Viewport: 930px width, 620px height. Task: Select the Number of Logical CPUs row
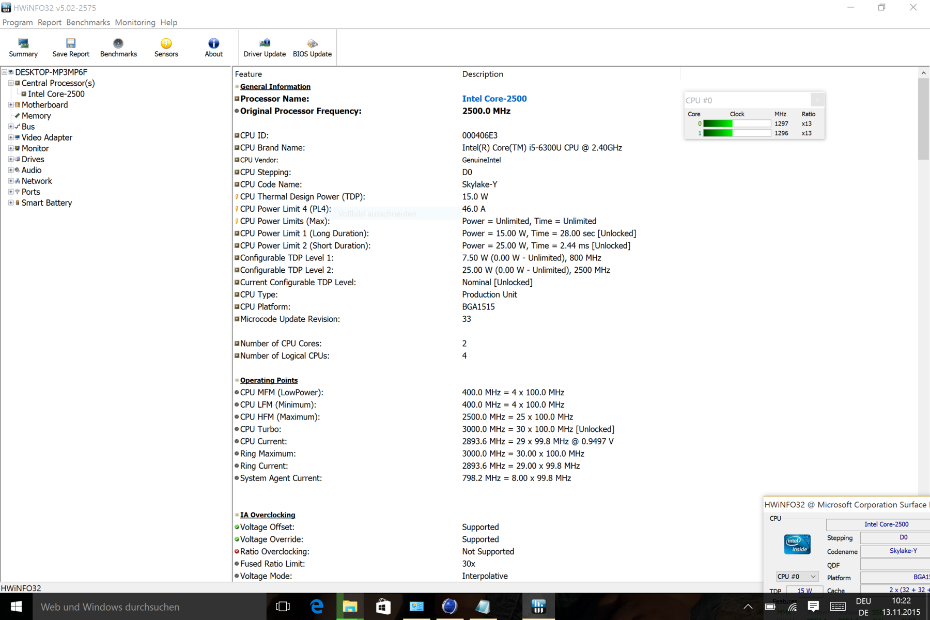[x=456, y=356]
